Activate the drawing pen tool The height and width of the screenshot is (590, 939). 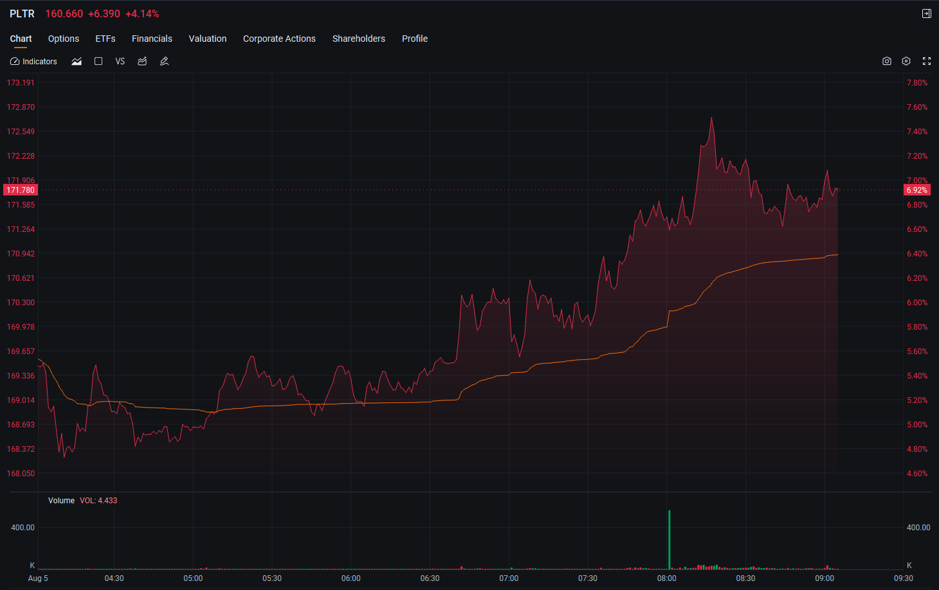[164, 62]
